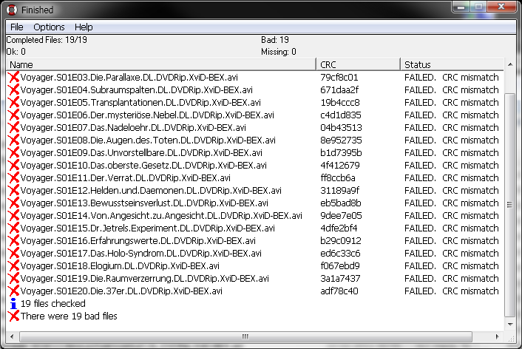Click CRC value ff8ccb6a
Screen dimensions: 522x349
point(338,178)
